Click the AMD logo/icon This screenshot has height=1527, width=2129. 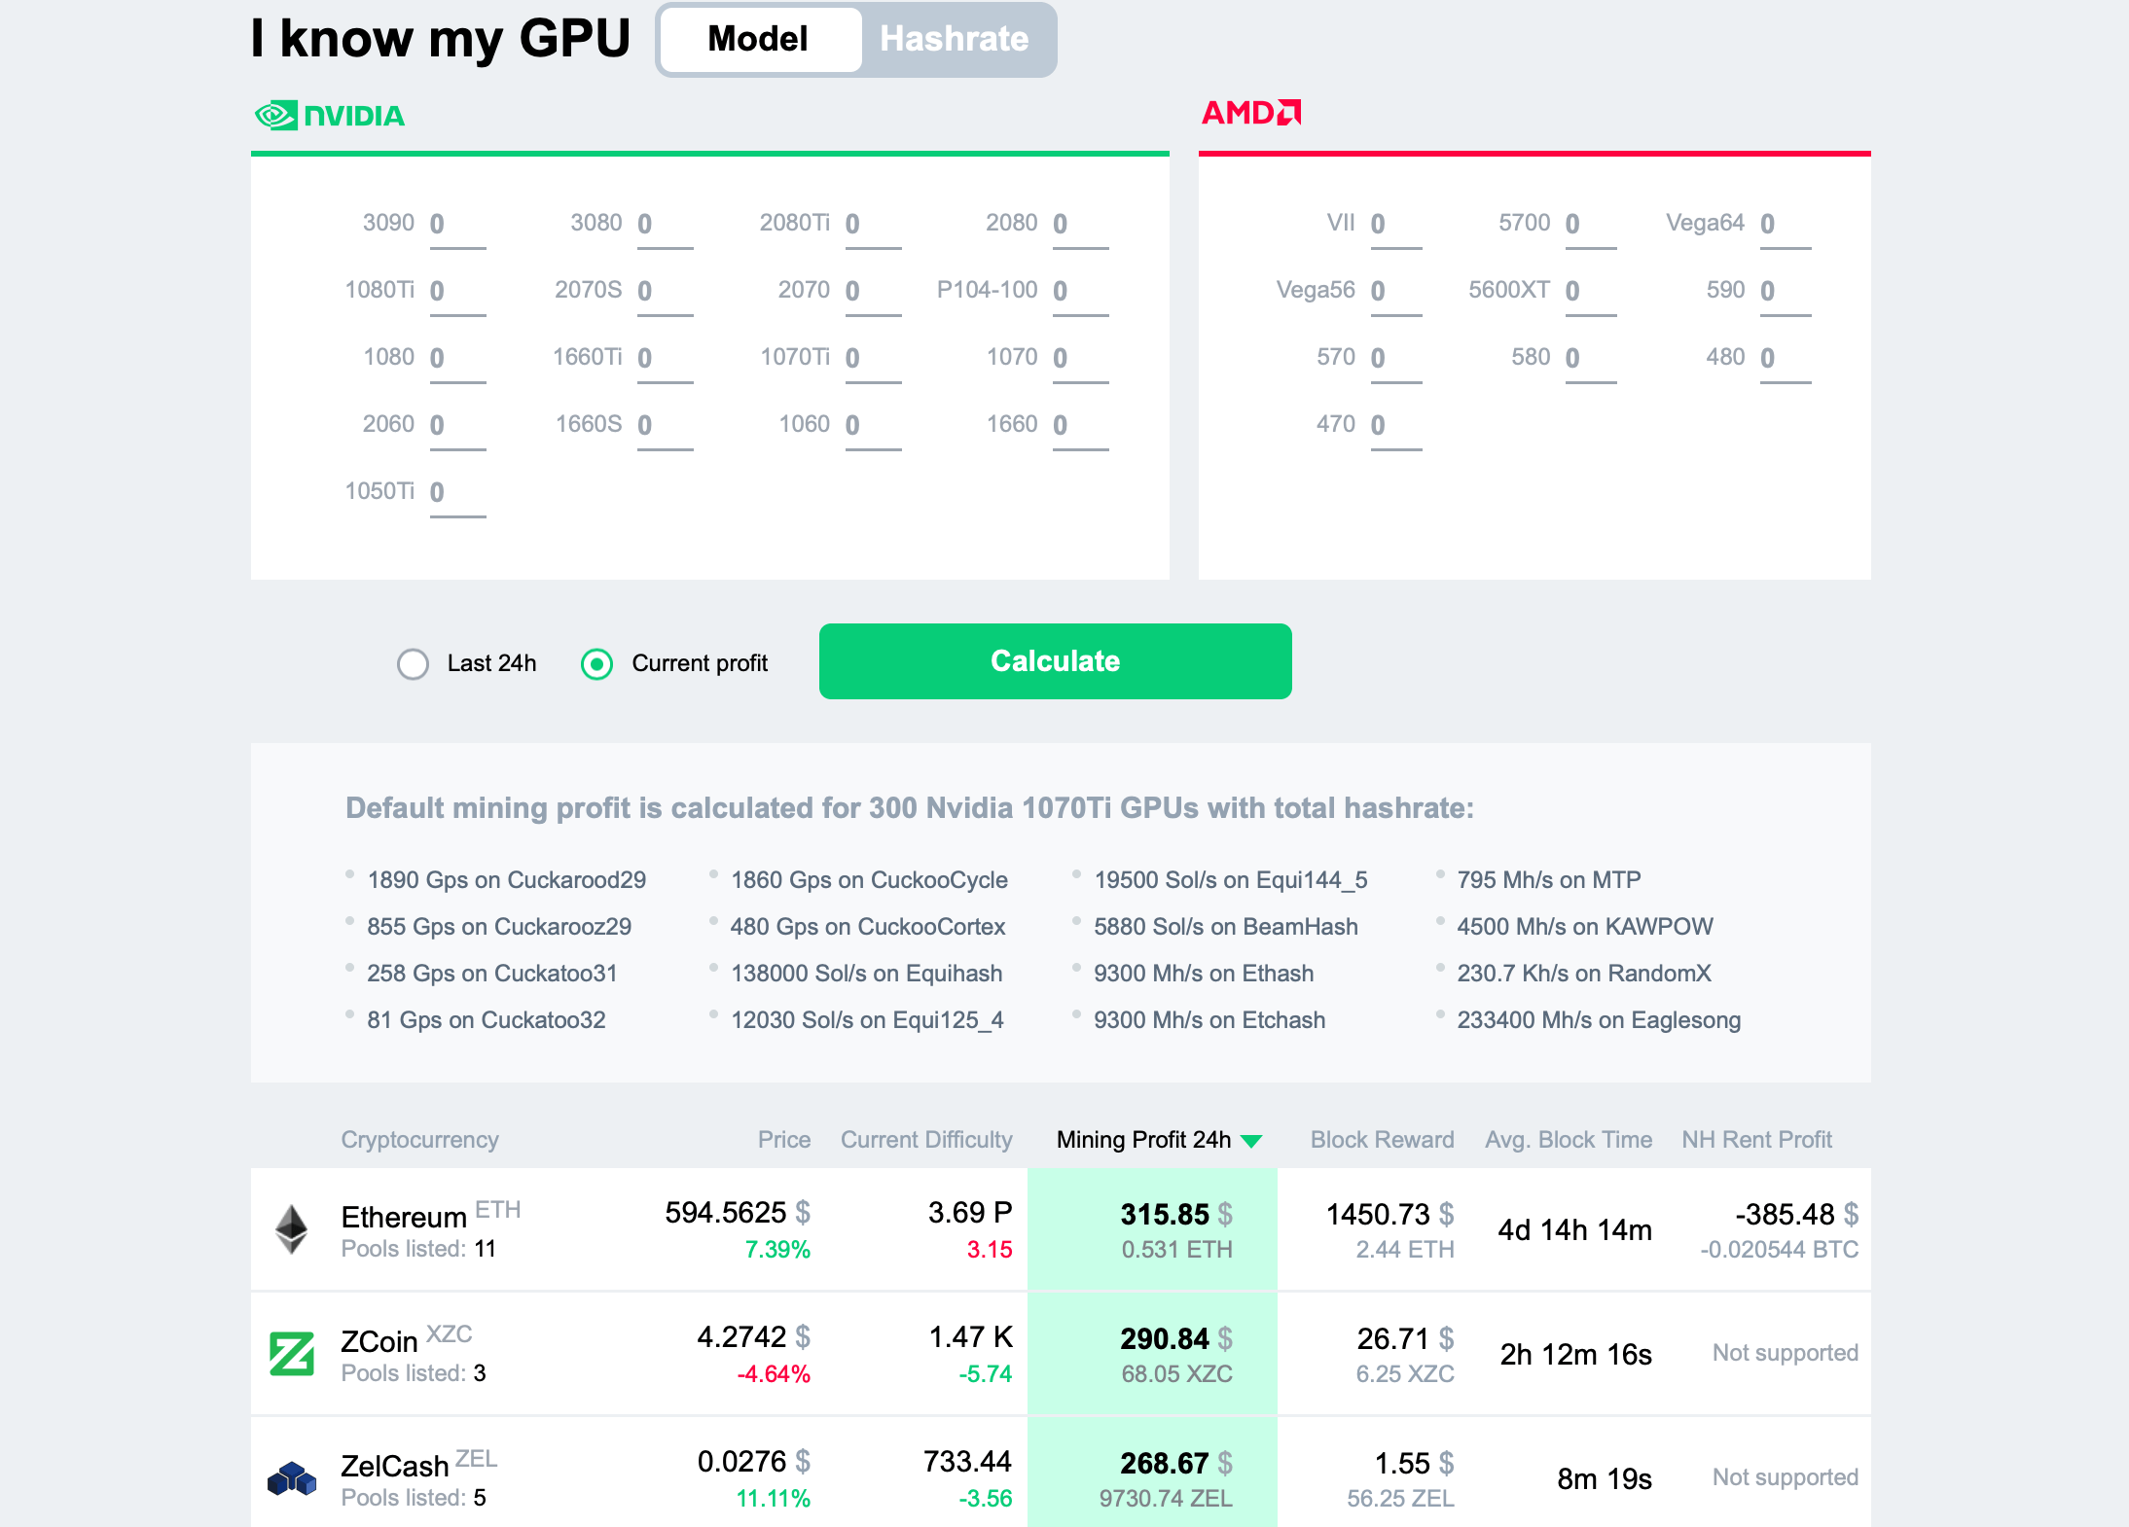pyautogui.click(x=1256, y=113)
